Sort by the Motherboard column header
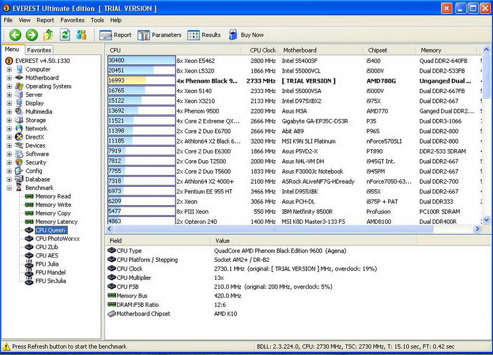Image resolution: width=493 pixels, height=355 pixels. point(321,50)
